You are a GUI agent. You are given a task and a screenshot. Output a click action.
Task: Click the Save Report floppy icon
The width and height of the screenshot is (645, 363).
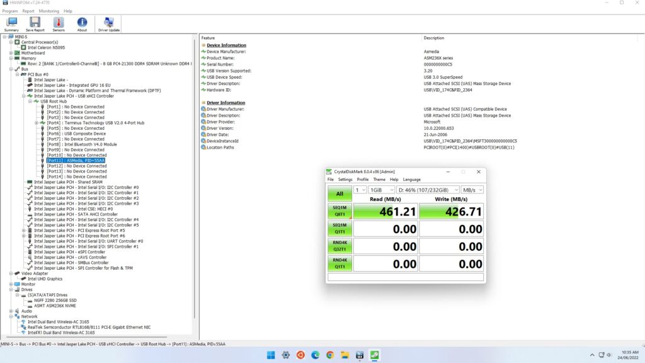point(35,24)
